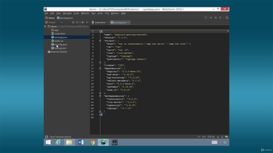Collapse the scripts block fold on line 4
This screenshot has width=273, height=153.
tap(100, 41)
